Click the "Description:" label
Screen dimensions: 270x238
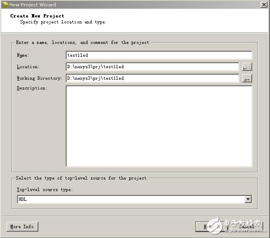tap(32, 88)
